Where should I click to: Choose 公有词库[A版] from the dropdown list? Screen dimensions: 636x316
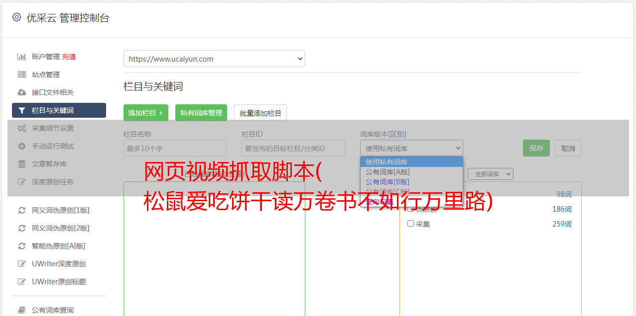click(x=387, y=172)
